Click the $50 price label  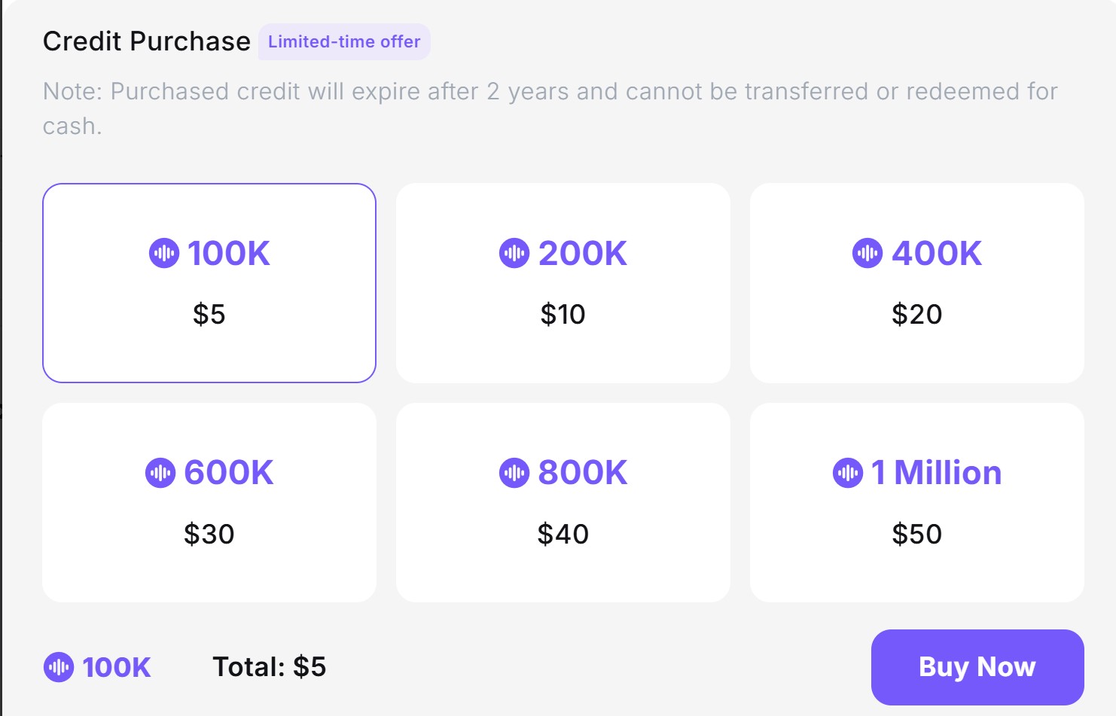pos(917,534)
